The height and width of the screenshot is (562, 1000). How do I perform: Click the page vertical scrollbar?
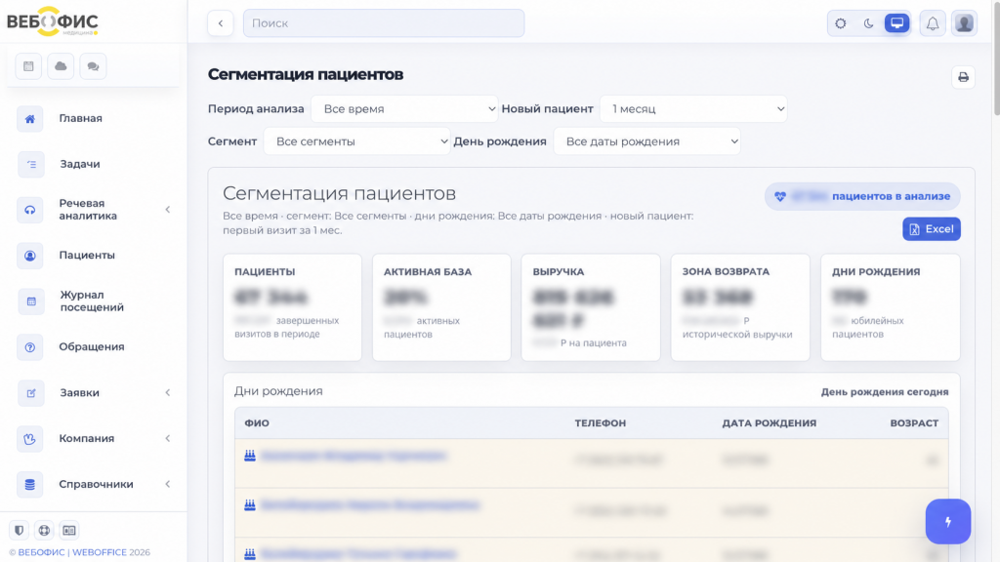[x=996, y=60]
